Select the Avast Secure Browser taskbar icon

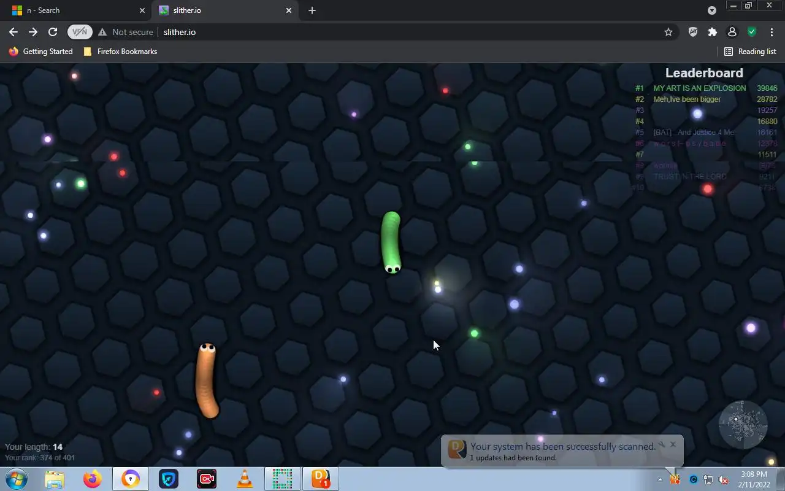[131, 479]
